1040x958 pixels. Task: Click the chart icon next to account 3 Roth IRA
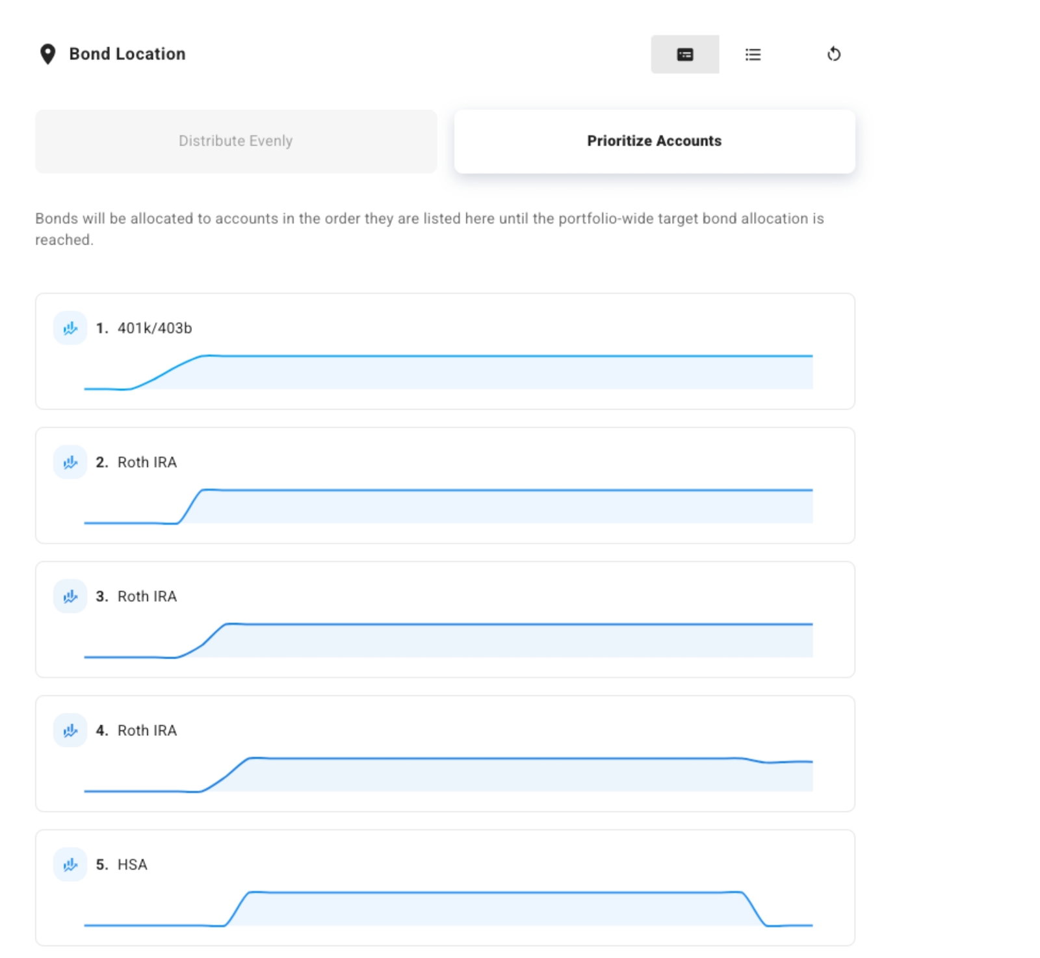point(70,597)
